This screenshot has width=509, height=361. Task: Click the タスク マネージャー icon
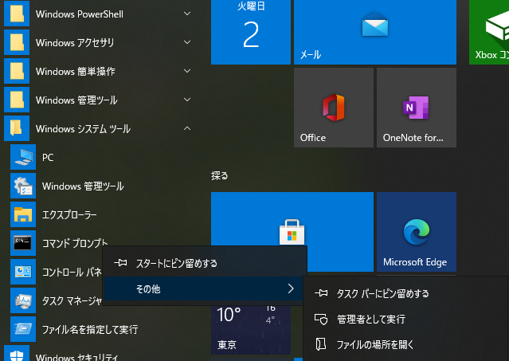23,300
